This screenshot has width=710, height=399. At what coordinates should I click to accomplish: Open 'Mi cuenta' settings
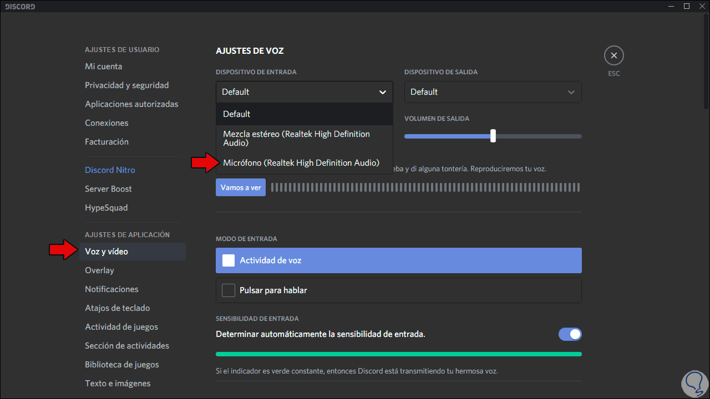103,66
